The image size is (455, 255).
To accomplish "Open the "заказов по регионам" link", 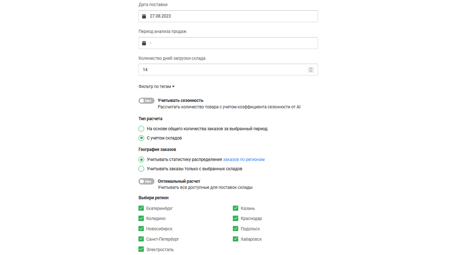I will [x=244, y=160].
